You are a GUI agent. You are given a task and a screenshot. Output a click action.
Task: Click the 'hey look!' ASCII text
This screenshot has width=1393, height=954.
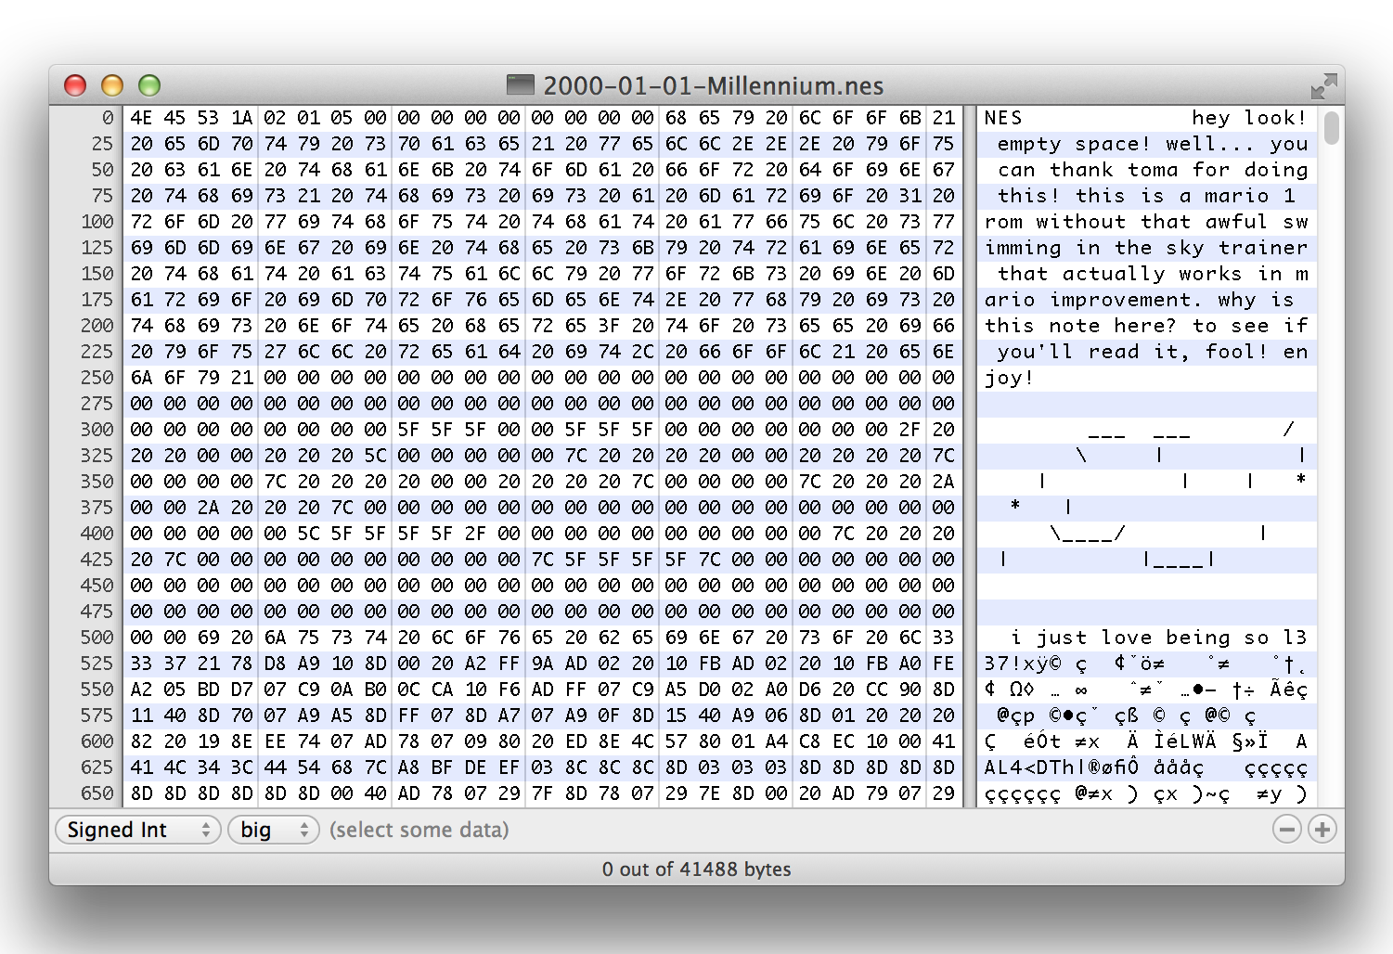coord(1249,118)
